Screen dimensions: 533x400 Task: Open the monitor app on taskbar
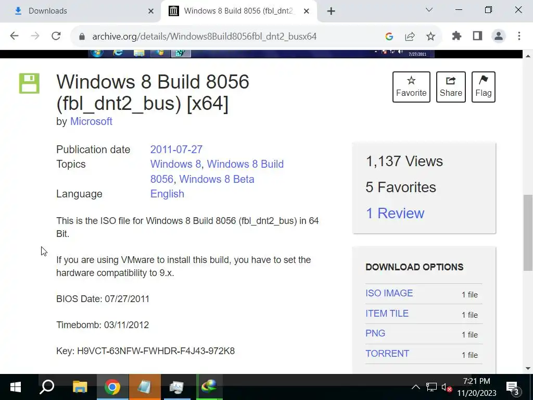tap(177, 387)
